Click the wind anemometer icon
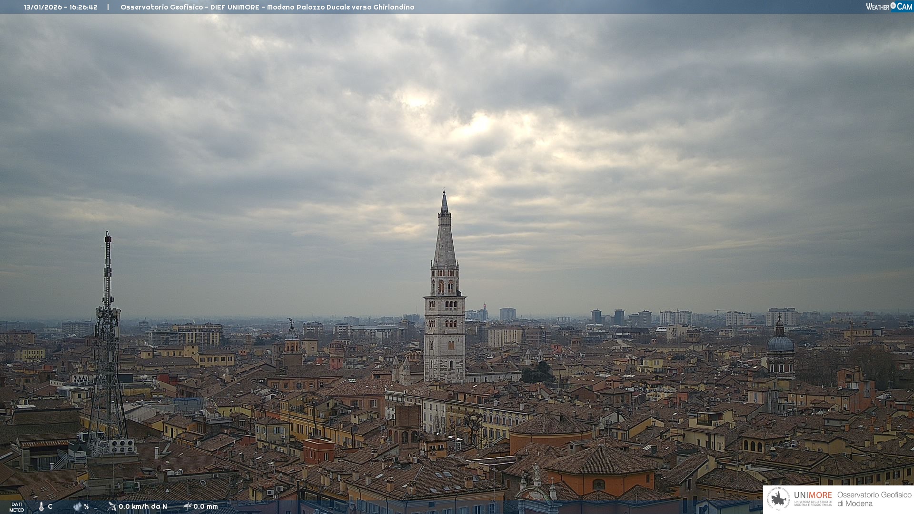914x514 pixels. point(112,506)
